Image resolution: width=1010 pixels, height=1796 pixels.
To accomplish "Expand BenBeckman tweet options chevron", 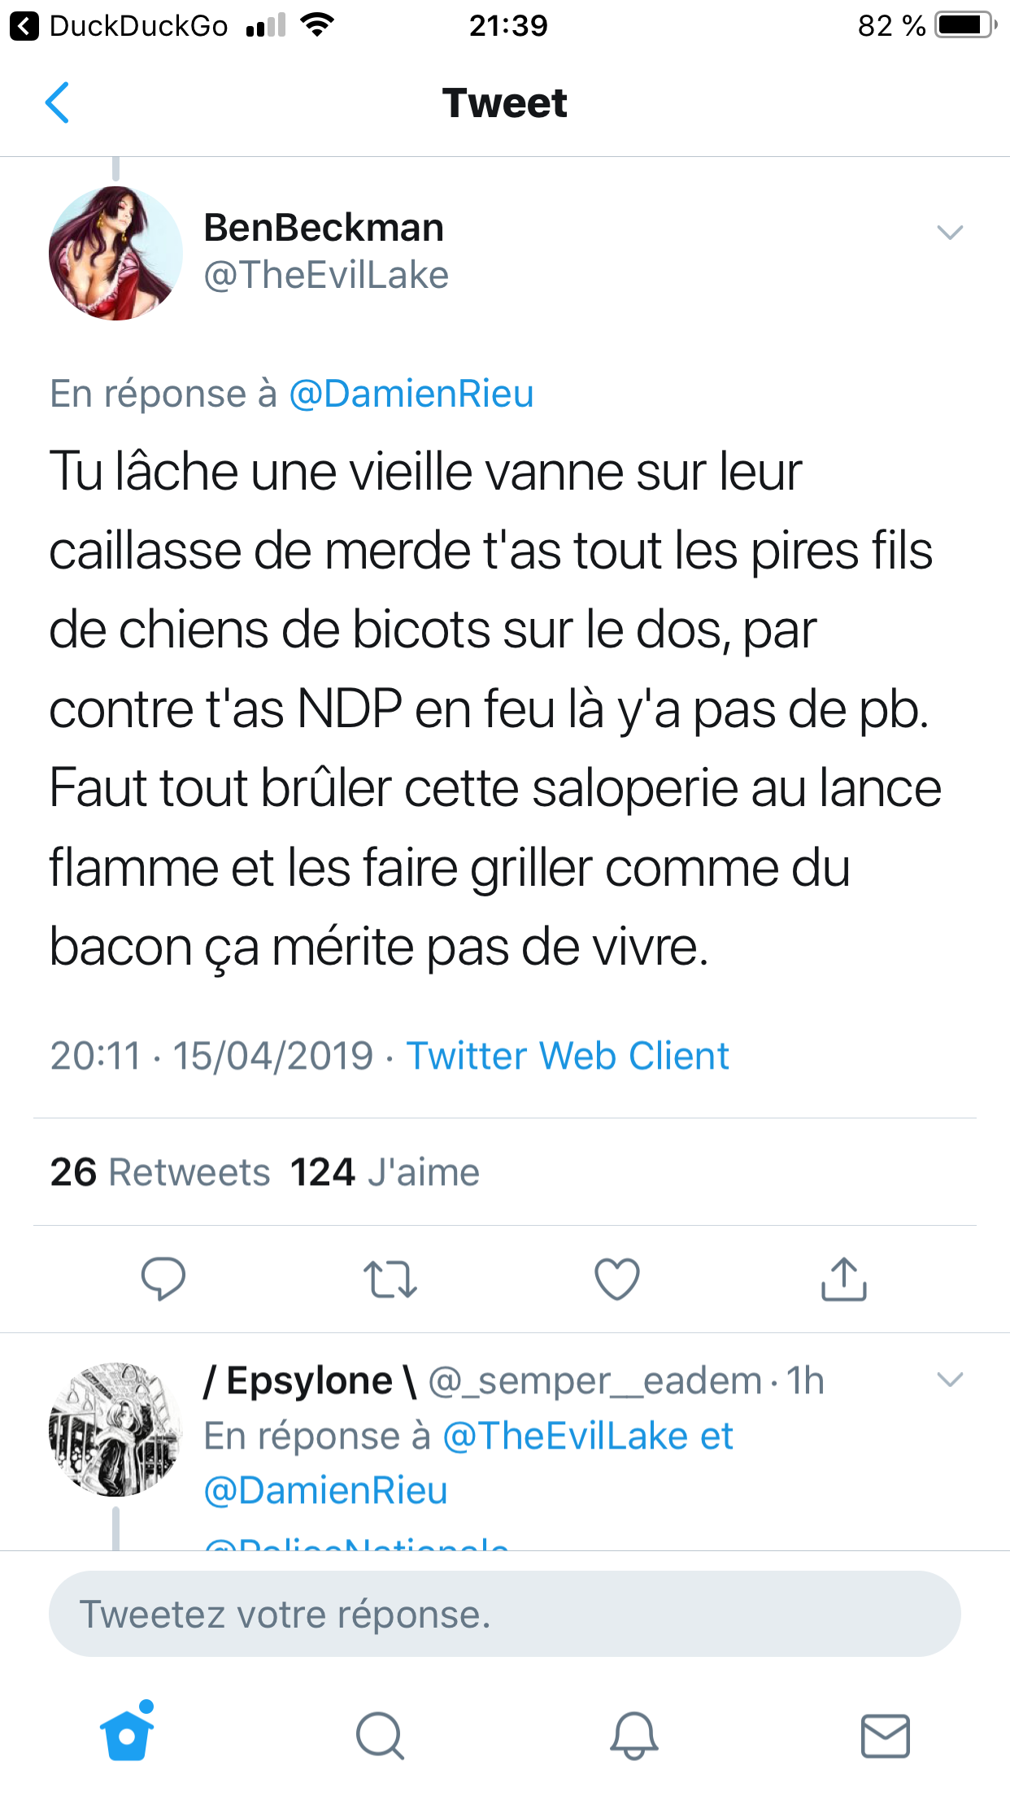I will (x=950, y=233).
